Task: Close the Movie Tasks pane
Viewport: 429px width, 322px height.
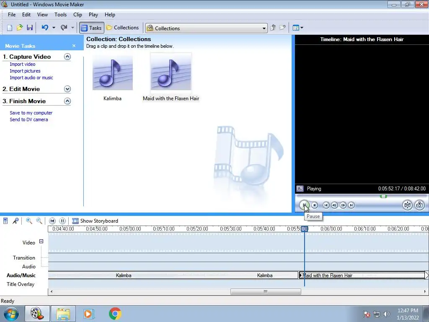Action: coord(74,46)
